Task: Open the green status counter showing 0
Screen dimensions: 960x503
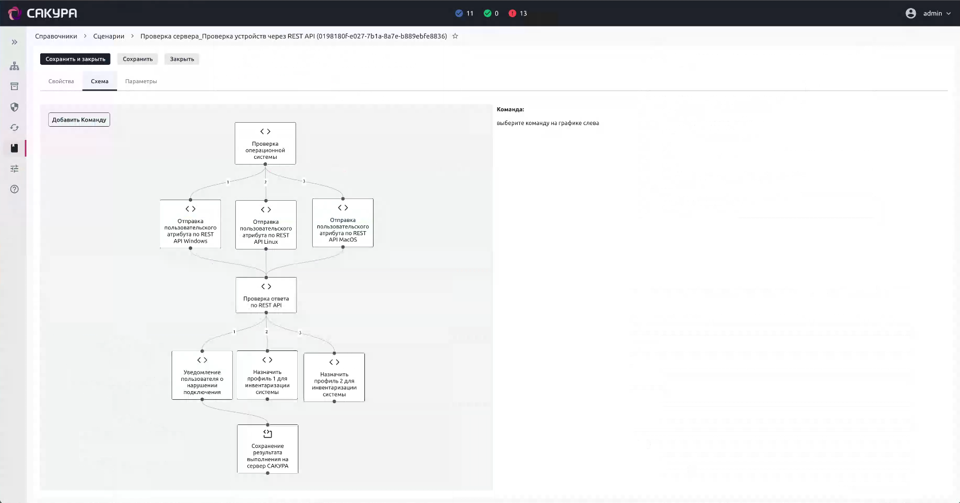Action: click(491, 13)
